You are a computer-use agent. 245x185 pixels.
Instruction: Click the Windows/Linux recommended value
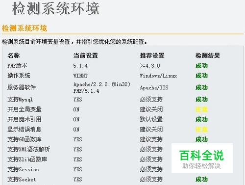158,76
